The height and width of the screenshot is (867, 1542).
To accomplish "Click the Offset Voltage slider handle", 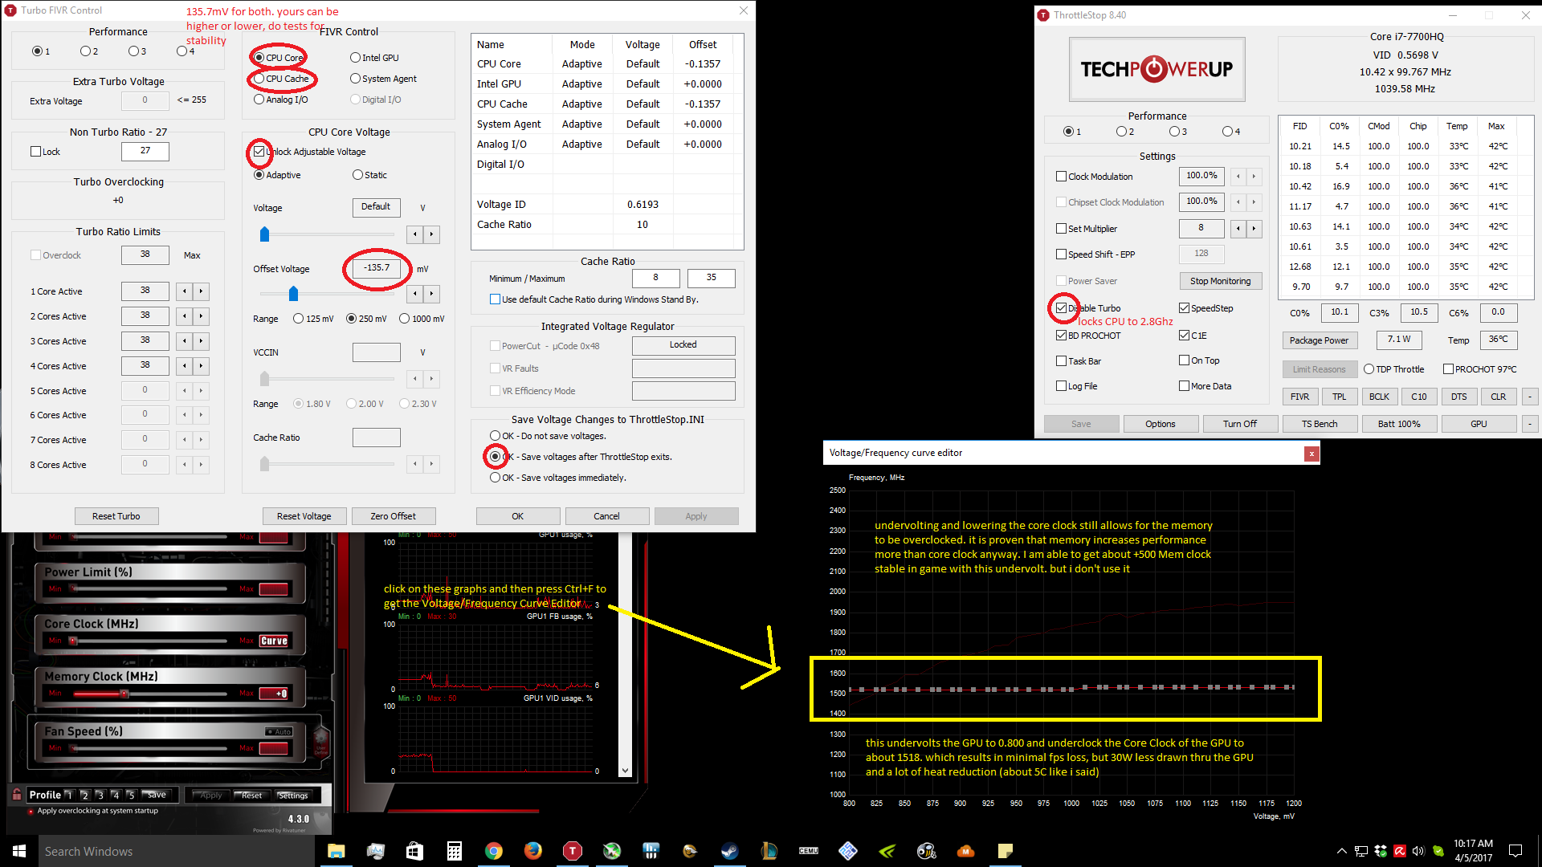I will point(293,294).
